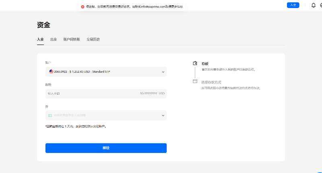Screen dimensions: 322x173
Task: Click the chevron of the coupon selector
Action: click(x=163, y=116)
